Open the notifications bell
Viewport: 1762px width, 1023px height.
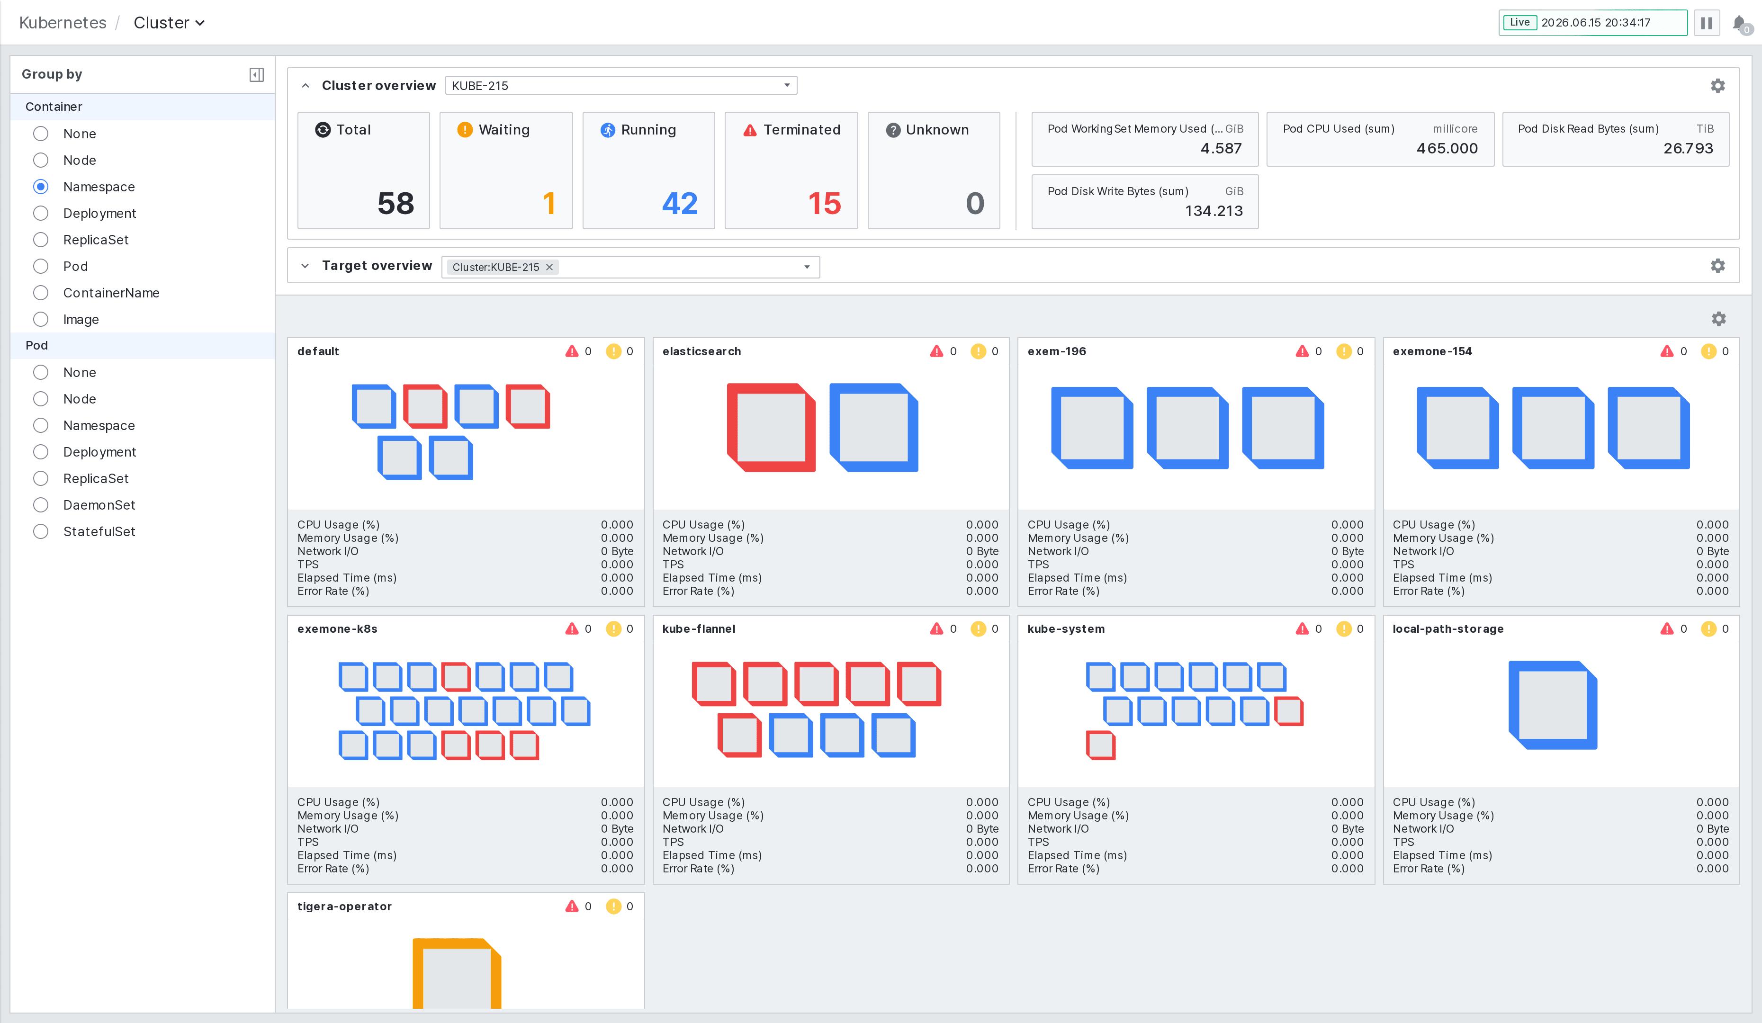tap(1740, 23)
